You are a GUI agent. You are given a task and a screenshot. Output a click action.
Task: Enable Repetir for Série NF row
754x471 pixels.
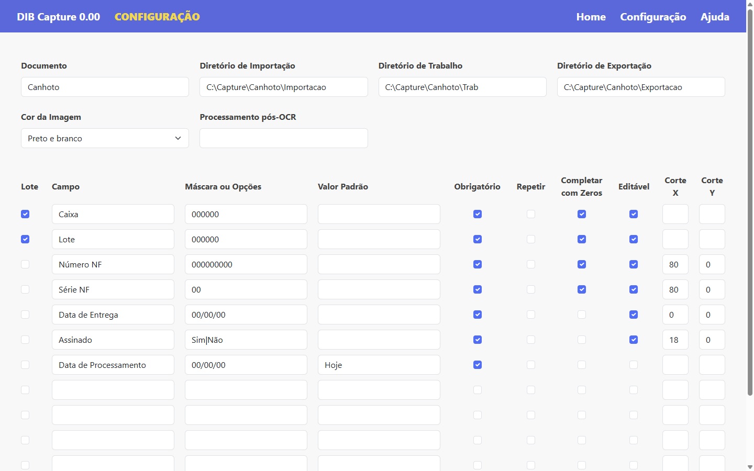click(531, 289)
